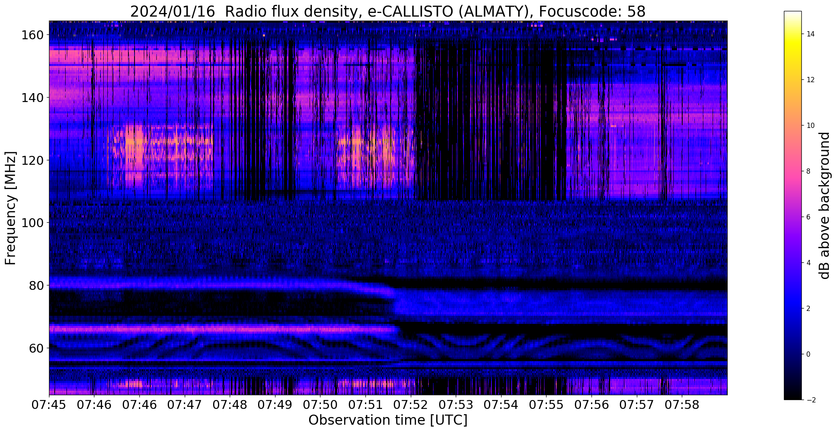Click the 07:51 time tick label
This screenshot has height=432, width=837.
pos(366,404)
